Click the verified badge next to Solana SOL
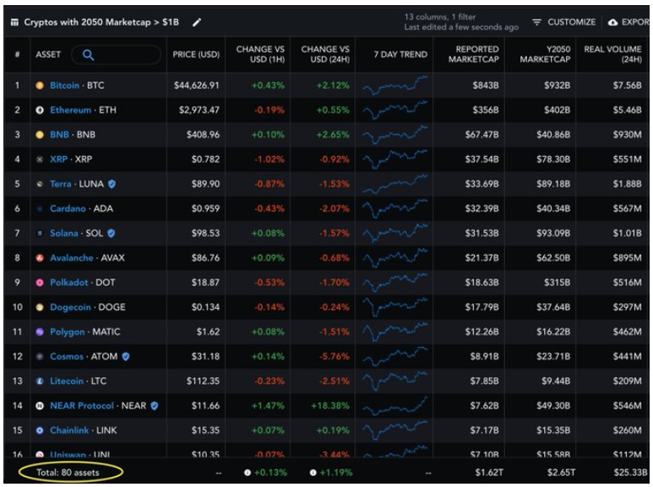Screen dimensions: 653x487 [111, 233]
